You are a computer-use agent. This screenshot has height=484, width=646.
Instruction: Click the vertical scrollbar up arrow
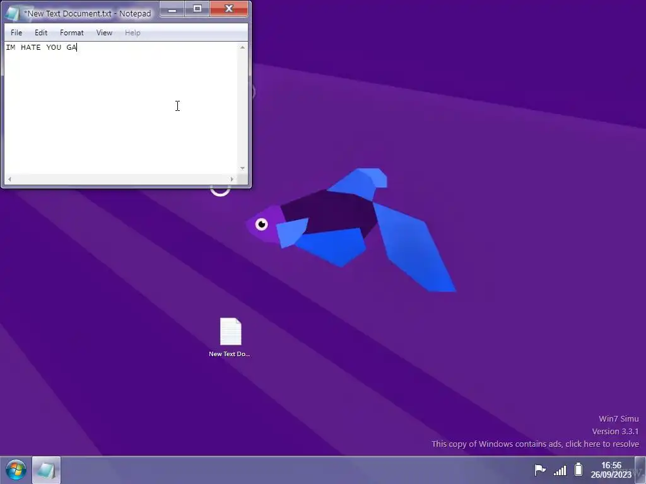click(242, 47)
